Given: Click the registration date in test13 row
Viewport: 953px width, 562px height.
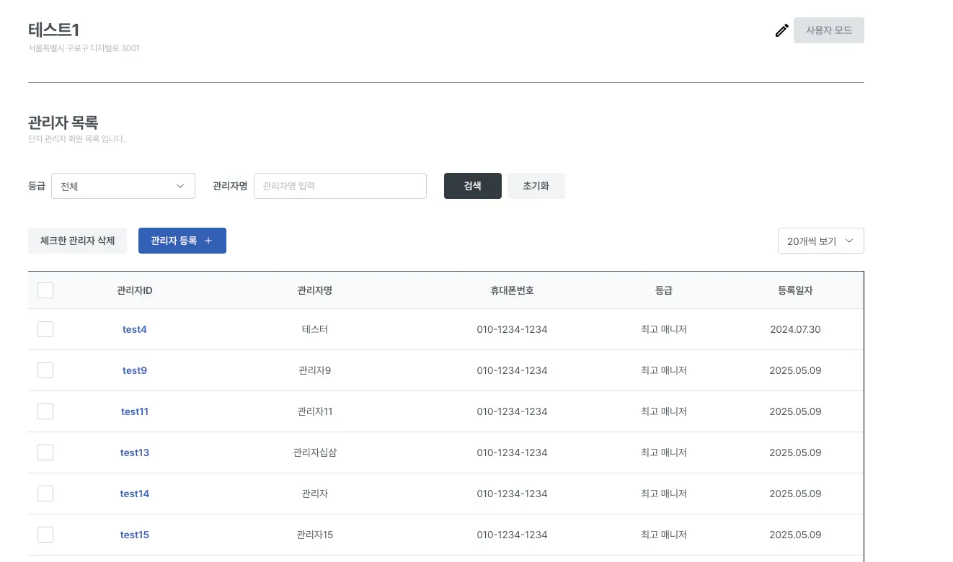Looking at the screenshot, I should pos(795,452).
